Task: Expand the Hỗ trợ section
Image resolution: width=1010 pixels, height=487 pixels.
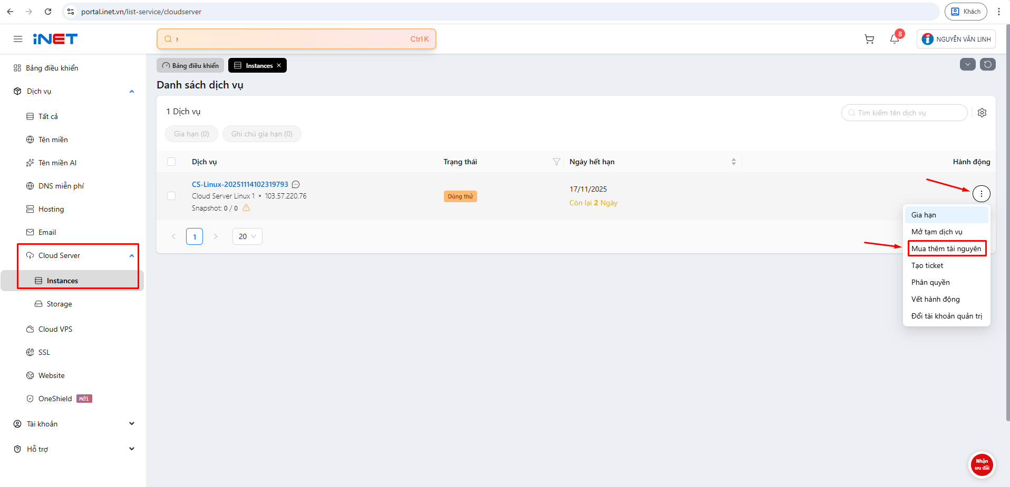Action: coord(132,449)
